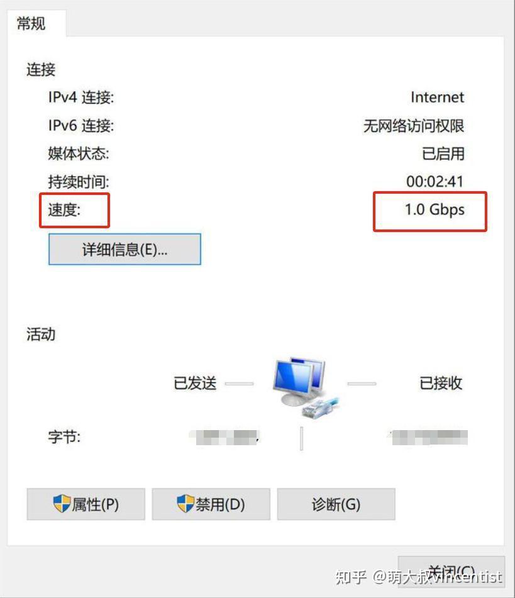Image resolution: width=515 pixels, height=598 pixels.
Task: Click the 属性(P) properties button
Action: coord(86,504)
